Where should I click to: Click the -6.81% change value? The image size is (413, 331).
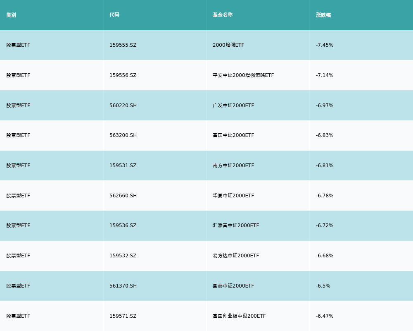pyautogui.click(x=325, y=165)
